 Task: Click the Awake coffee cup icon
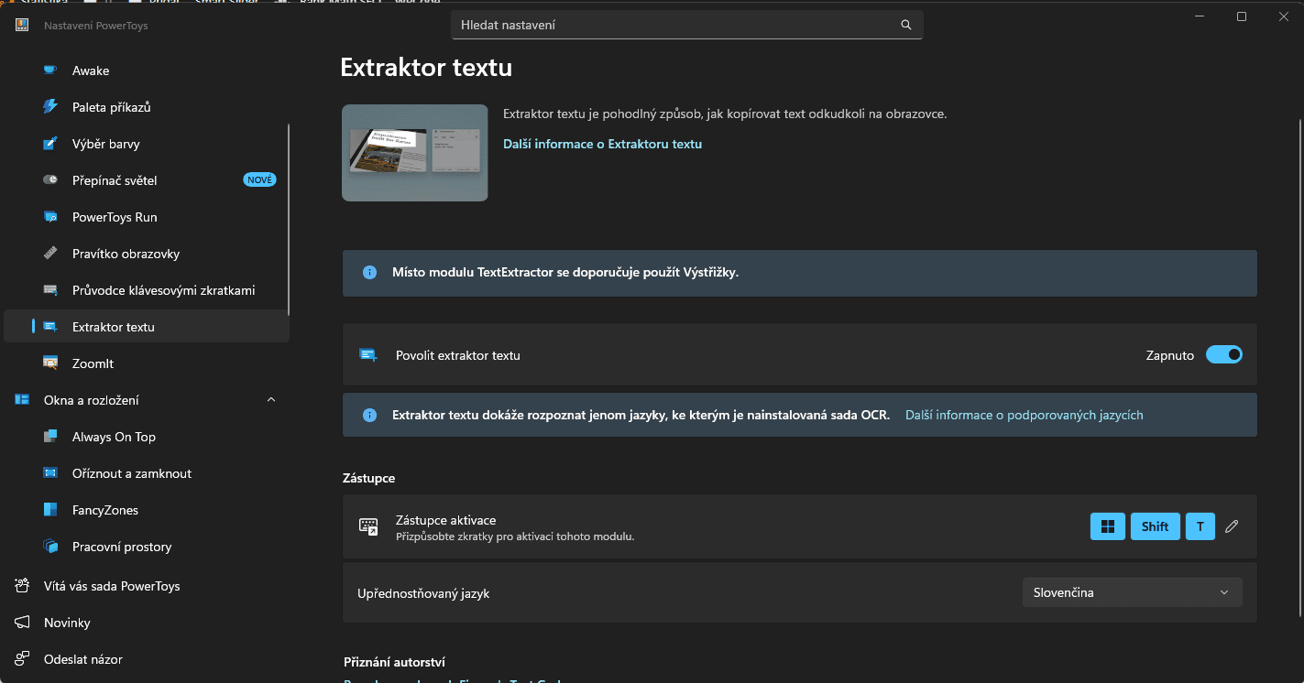(x=50, y=70)
